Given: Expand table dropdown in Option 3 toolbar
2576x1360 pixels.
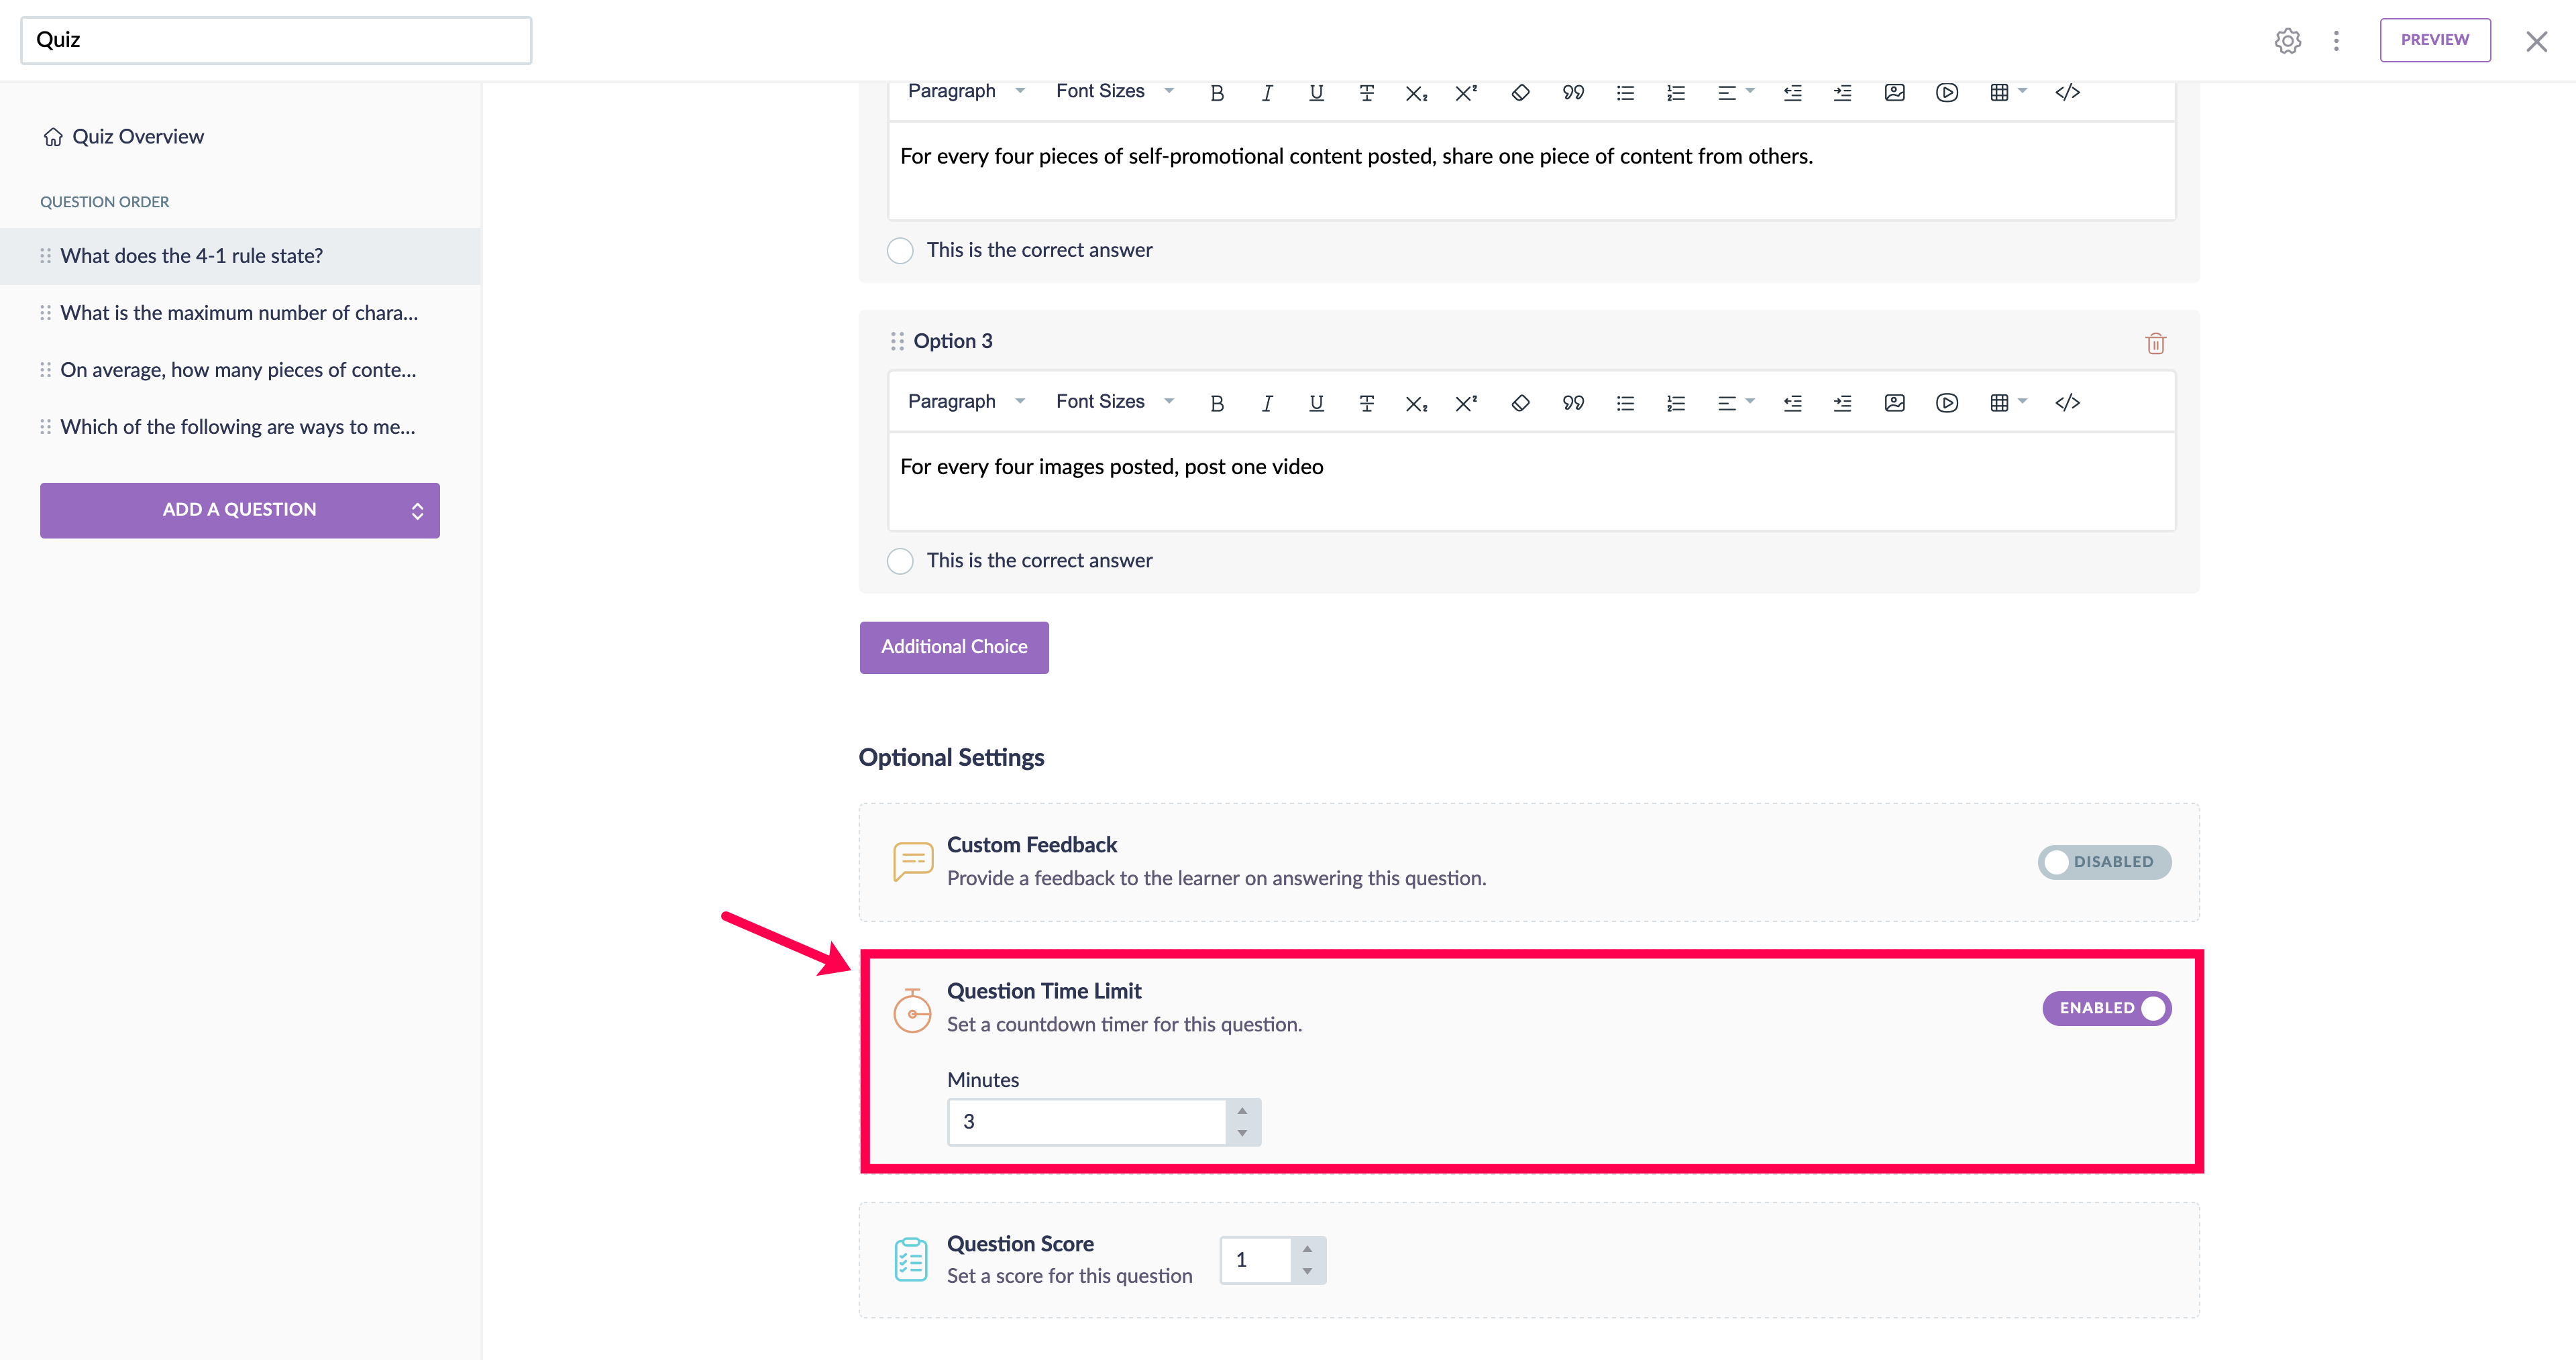Looking at the screenshot, I should (2022, 402).
